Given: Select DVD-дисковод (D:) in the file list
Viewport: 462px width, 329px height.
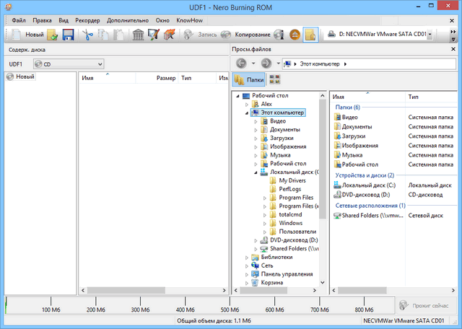Looking at the screenshot, I should [364, 195].
